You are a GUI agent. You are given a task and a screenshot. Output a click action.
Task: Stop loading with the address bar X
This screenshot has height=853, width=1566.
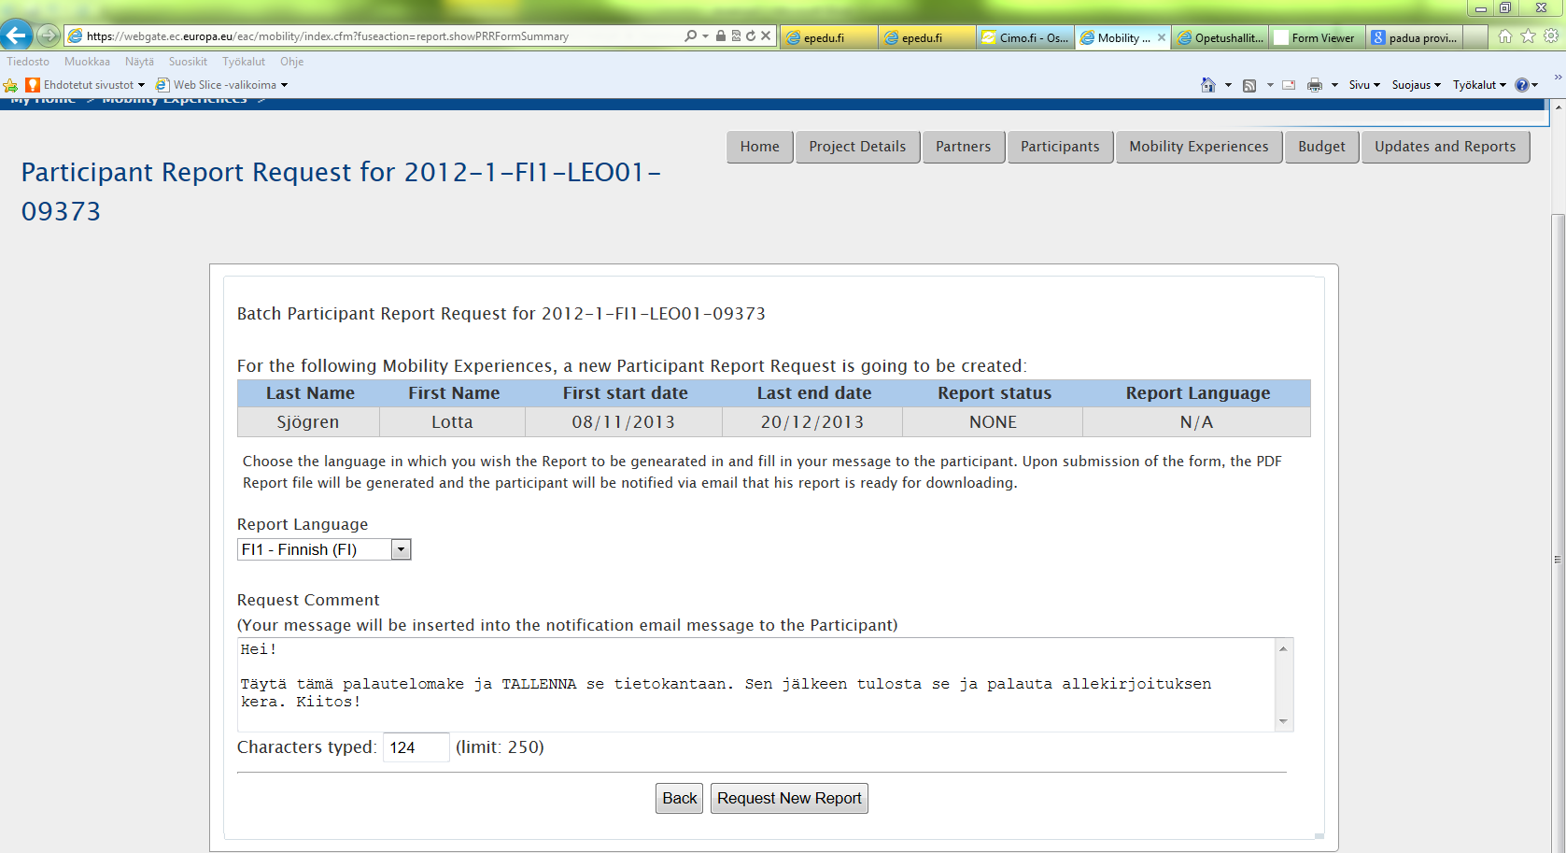(x=766, y=36)
